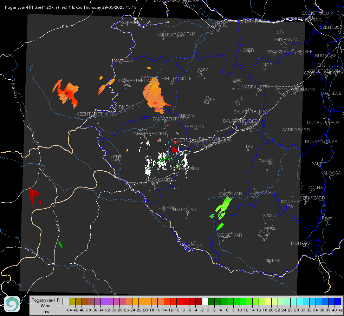Click the bright green echo south of Kaposvár
Screen dimensions: 344x316
pos(223,205)
